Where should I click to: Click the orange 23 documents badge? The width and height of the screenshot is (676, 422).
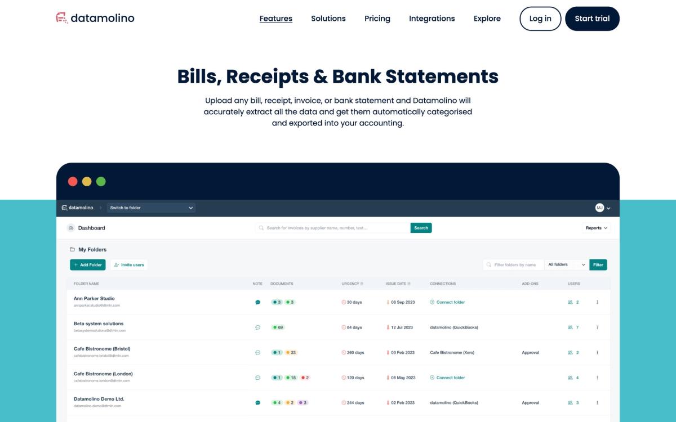pyautogui.click(x=291, y=353)
